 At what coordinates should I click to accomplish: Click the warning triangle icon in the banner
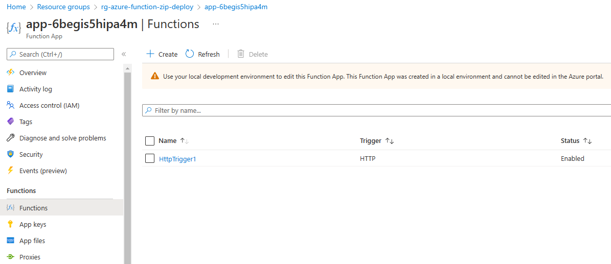(x=155, y=76)
